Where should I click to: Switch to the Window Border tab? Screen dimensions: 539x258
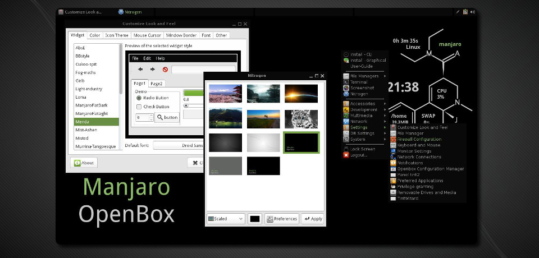[x=181, y=35]
